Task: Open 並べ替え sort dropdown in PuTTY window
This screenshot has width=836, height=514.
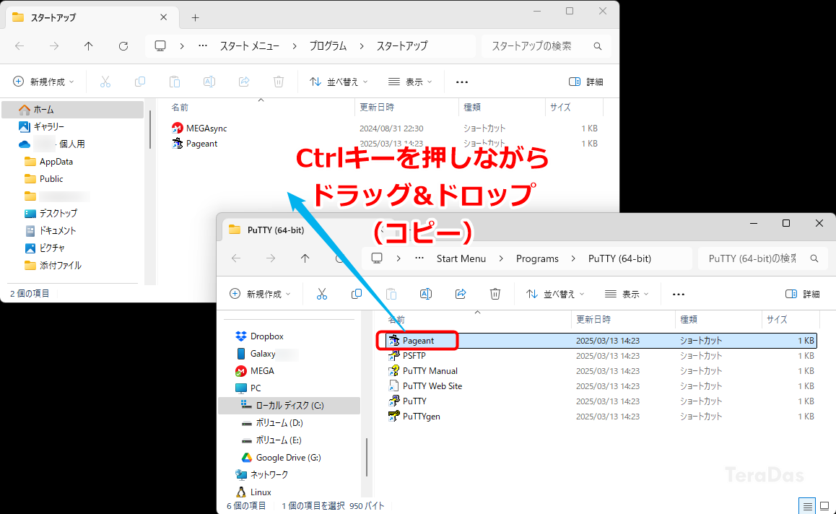Action: pos(555,294)
